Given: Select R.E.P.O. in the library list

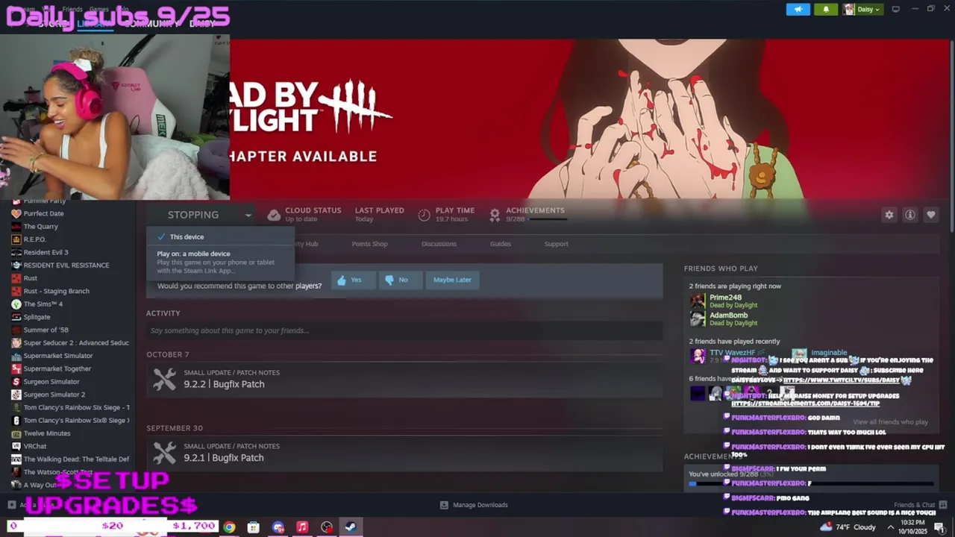Looking at the screenshot, I should 34,239.
